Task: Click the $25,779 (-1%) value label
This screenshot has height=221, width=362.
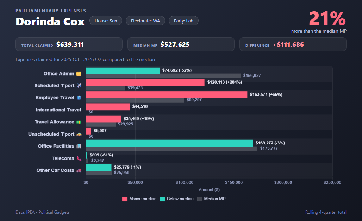Action: tap(127, 167)
